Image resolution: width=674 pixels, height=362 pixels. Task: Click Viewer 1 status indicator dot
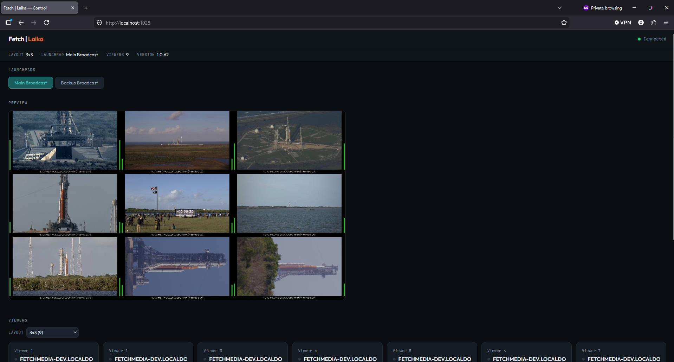pyautogui.click(x=15, y=359)
